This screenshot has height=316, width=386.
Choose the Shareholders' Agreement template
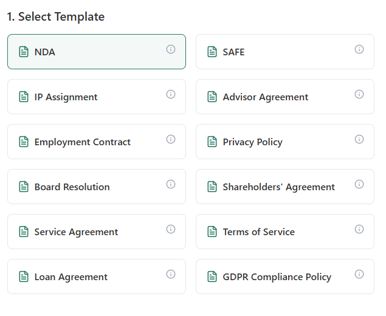click(280, 187)
